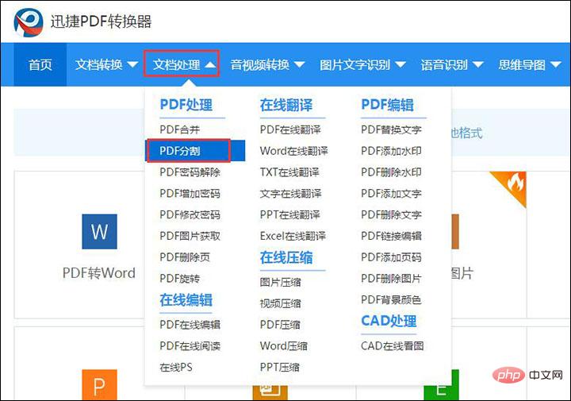Go to the 首页 tab
The image size is (571, 401).
pos(40,65)
